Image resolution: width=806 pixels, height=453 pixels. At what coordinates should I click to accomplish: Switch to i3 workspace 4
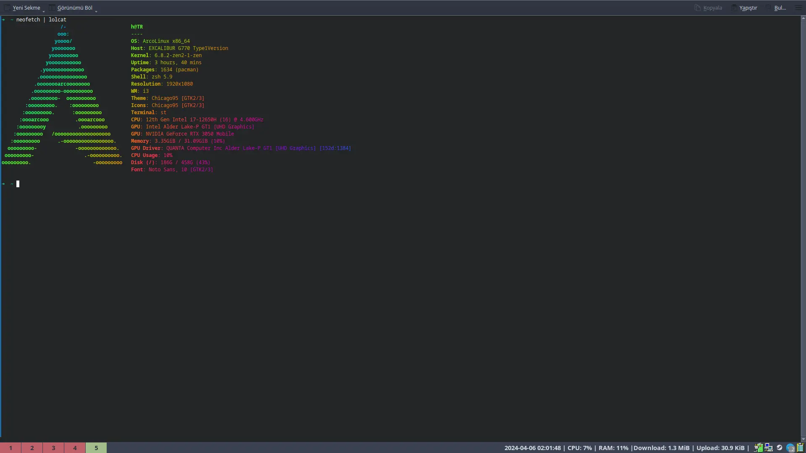tap(75, 448)
